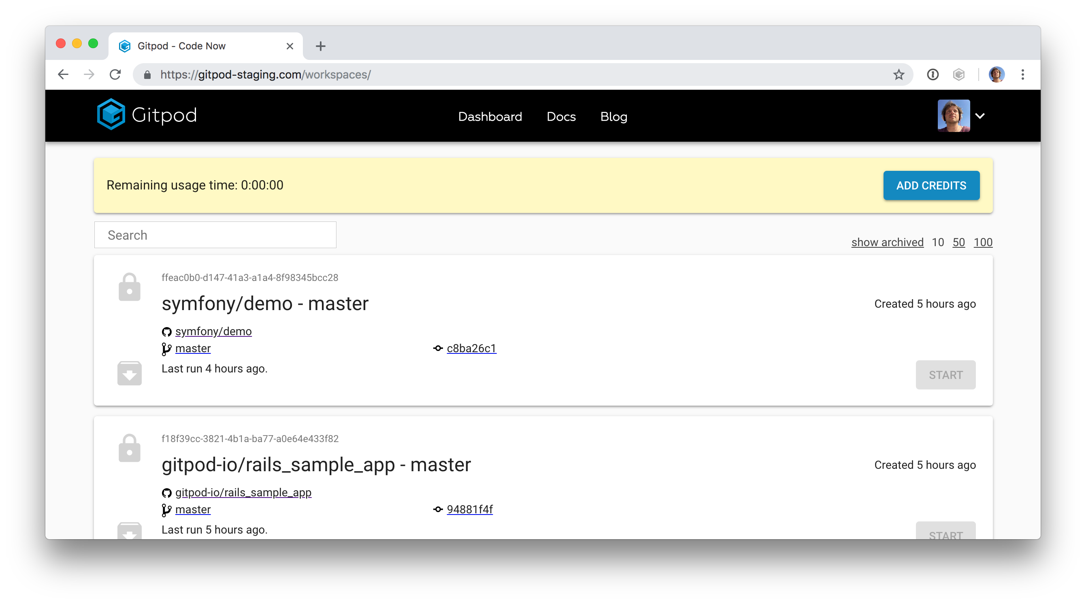Go to Dashboard in navigation
Viewport: 1086px width, 604px height.
click(x=490, y=116)
